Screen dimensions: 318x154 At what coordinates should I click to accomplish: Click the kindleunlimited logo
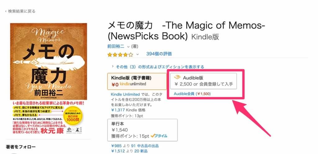[133, 84]
